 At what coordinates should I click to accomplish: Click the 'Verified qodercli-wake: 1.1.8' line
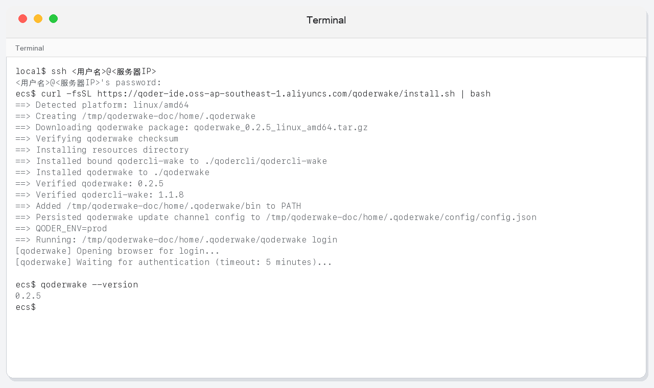coord(100,195)
